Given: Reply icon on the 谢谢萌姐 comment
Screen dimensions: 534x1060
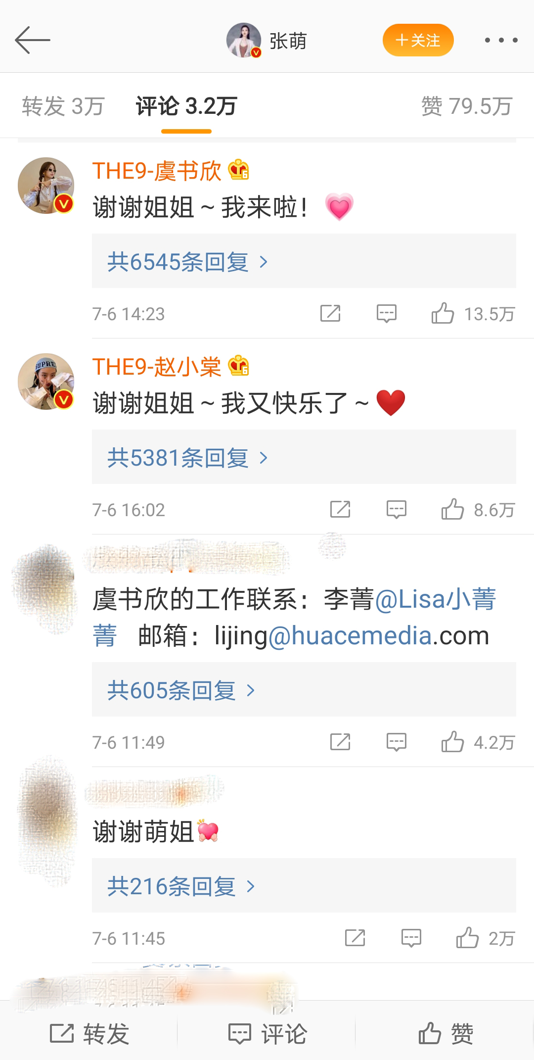Looking at the screenshot, I should point(411,938).
